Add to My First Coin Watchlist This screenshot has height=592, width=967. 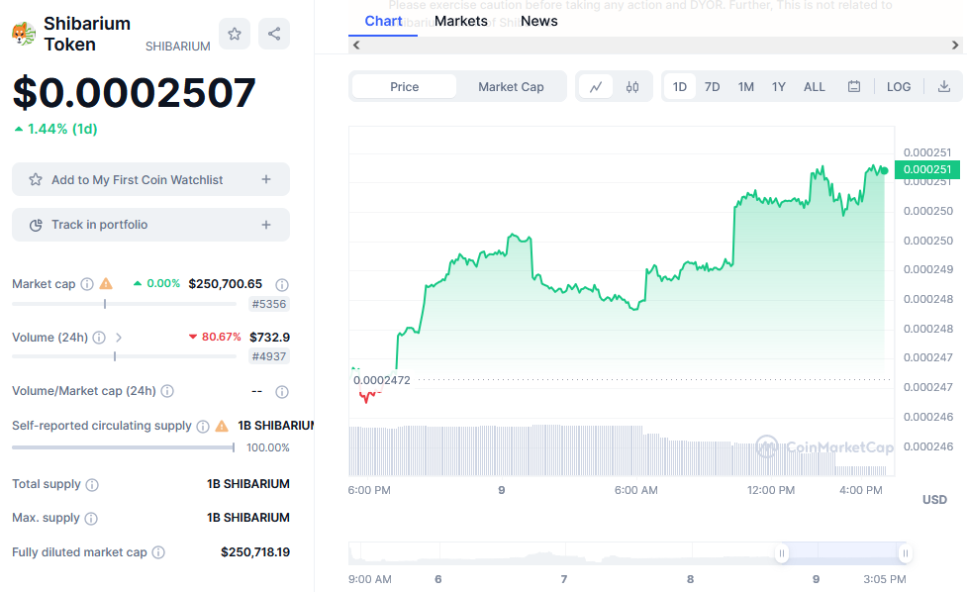tap(150, 179)
